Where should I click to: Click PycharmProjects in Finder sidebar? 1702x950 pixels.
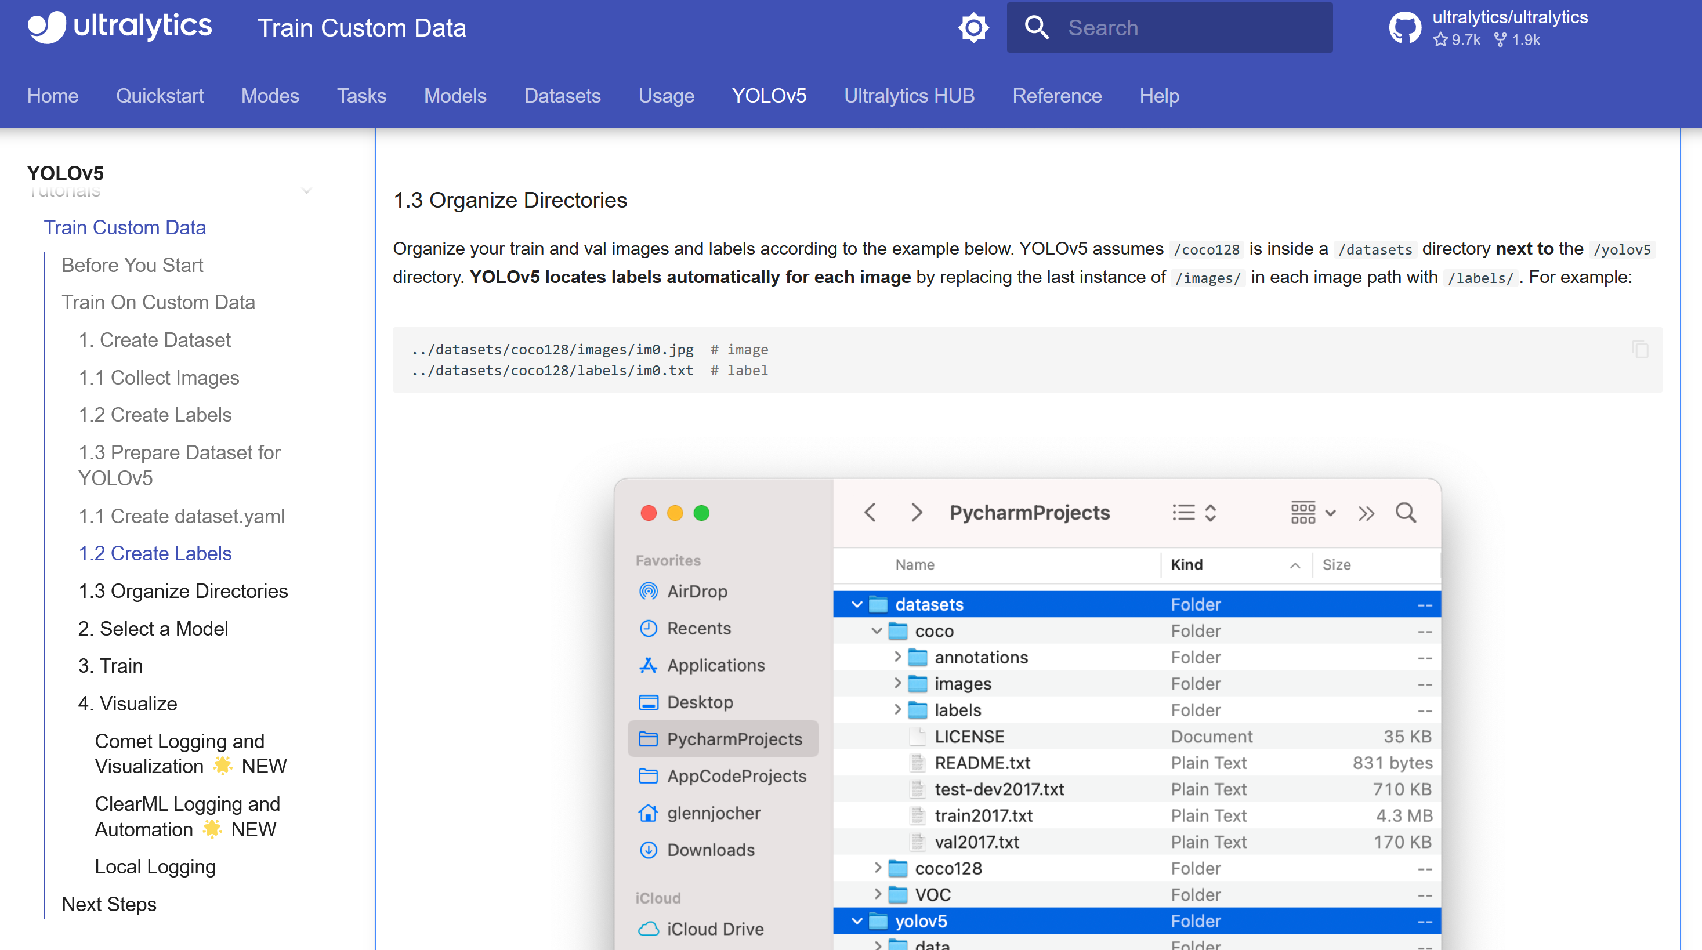(x=723, y=738)
